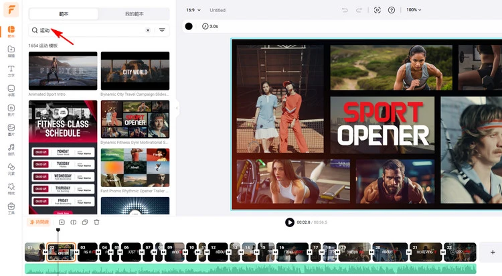
Task: Click the preview focus icon in top bar
Action: (x=378, y=10)
